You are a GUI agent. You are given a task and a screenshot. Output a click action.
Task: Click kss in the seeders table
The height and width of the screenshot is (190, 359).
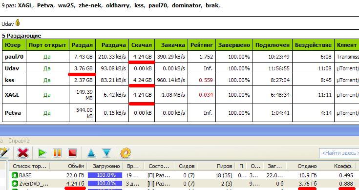10,80
